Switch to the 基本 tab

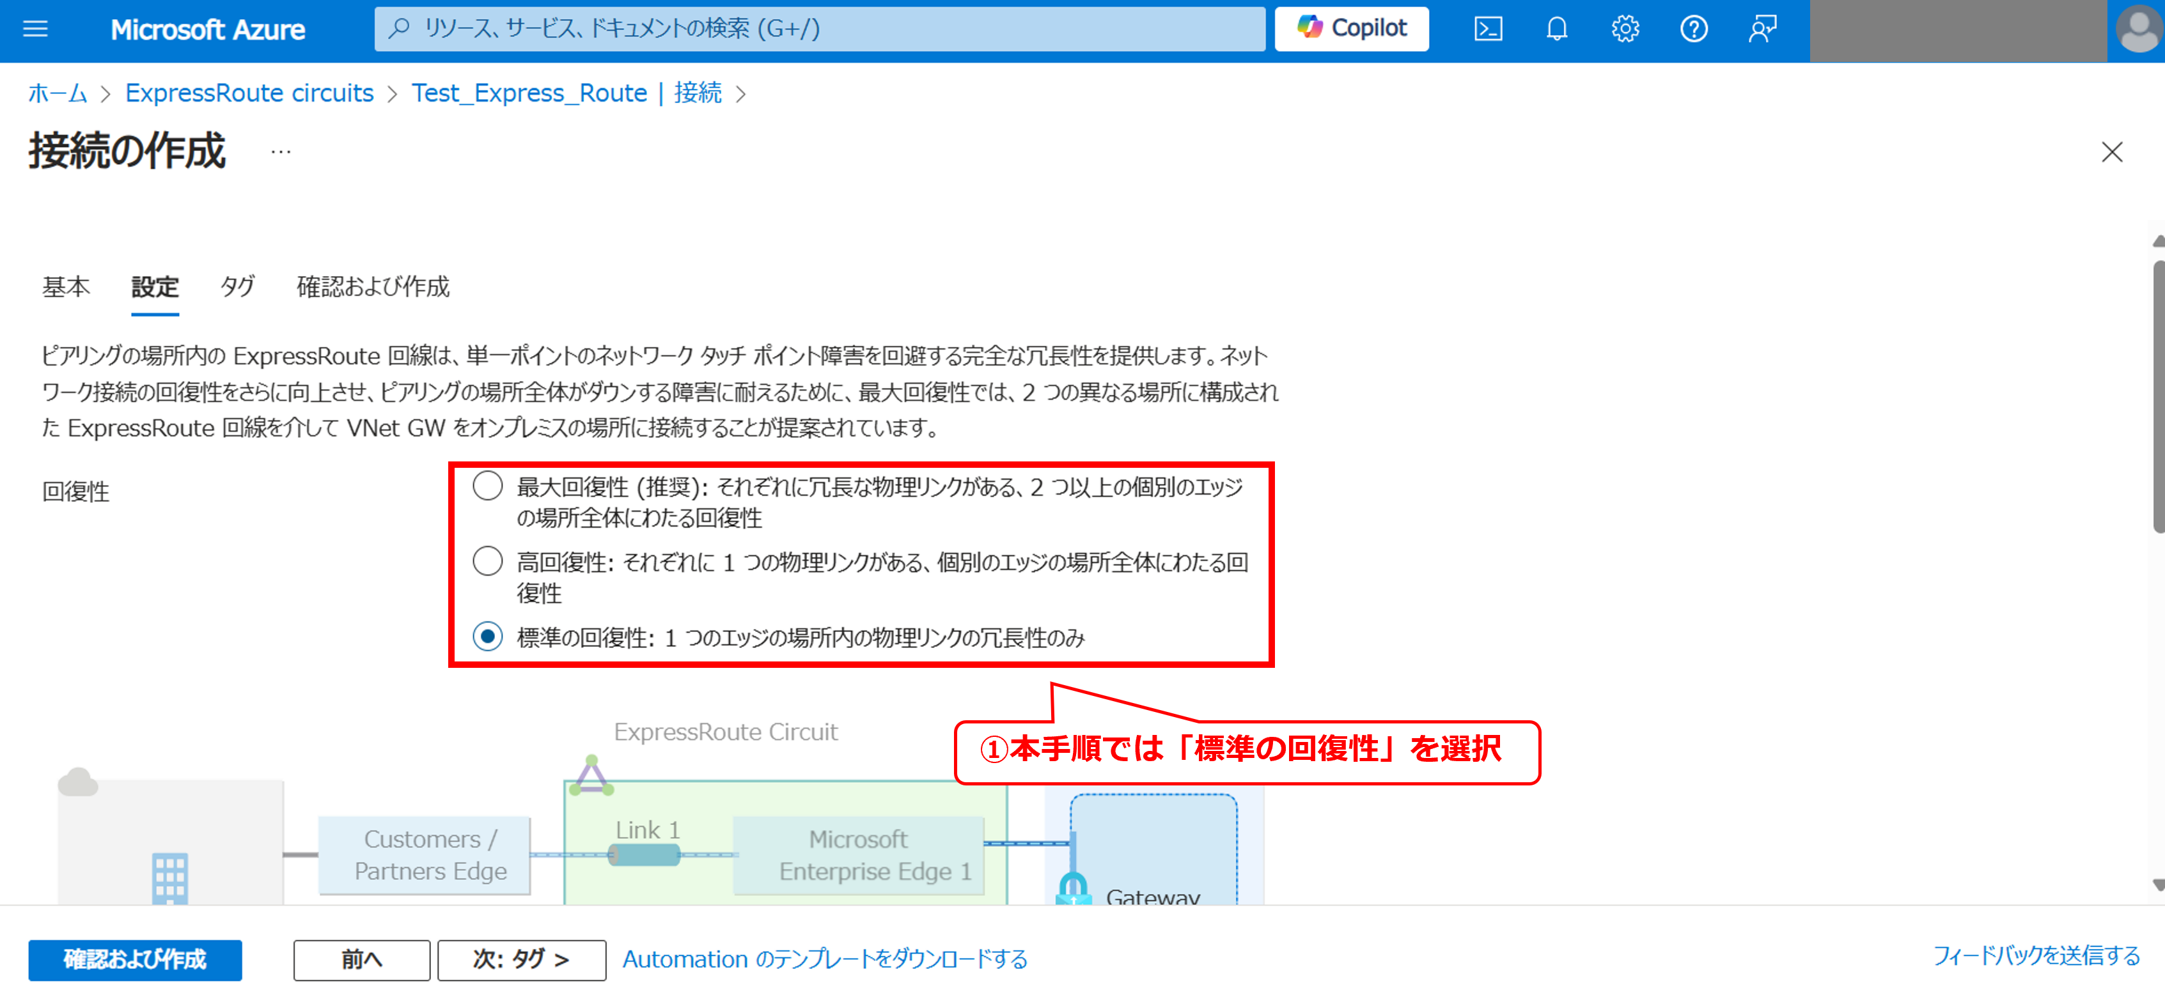click(66, 288)
